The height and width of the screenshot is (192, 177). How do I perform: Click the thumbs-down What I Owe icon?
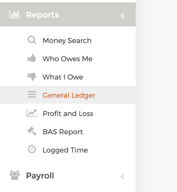pos(32,77)
